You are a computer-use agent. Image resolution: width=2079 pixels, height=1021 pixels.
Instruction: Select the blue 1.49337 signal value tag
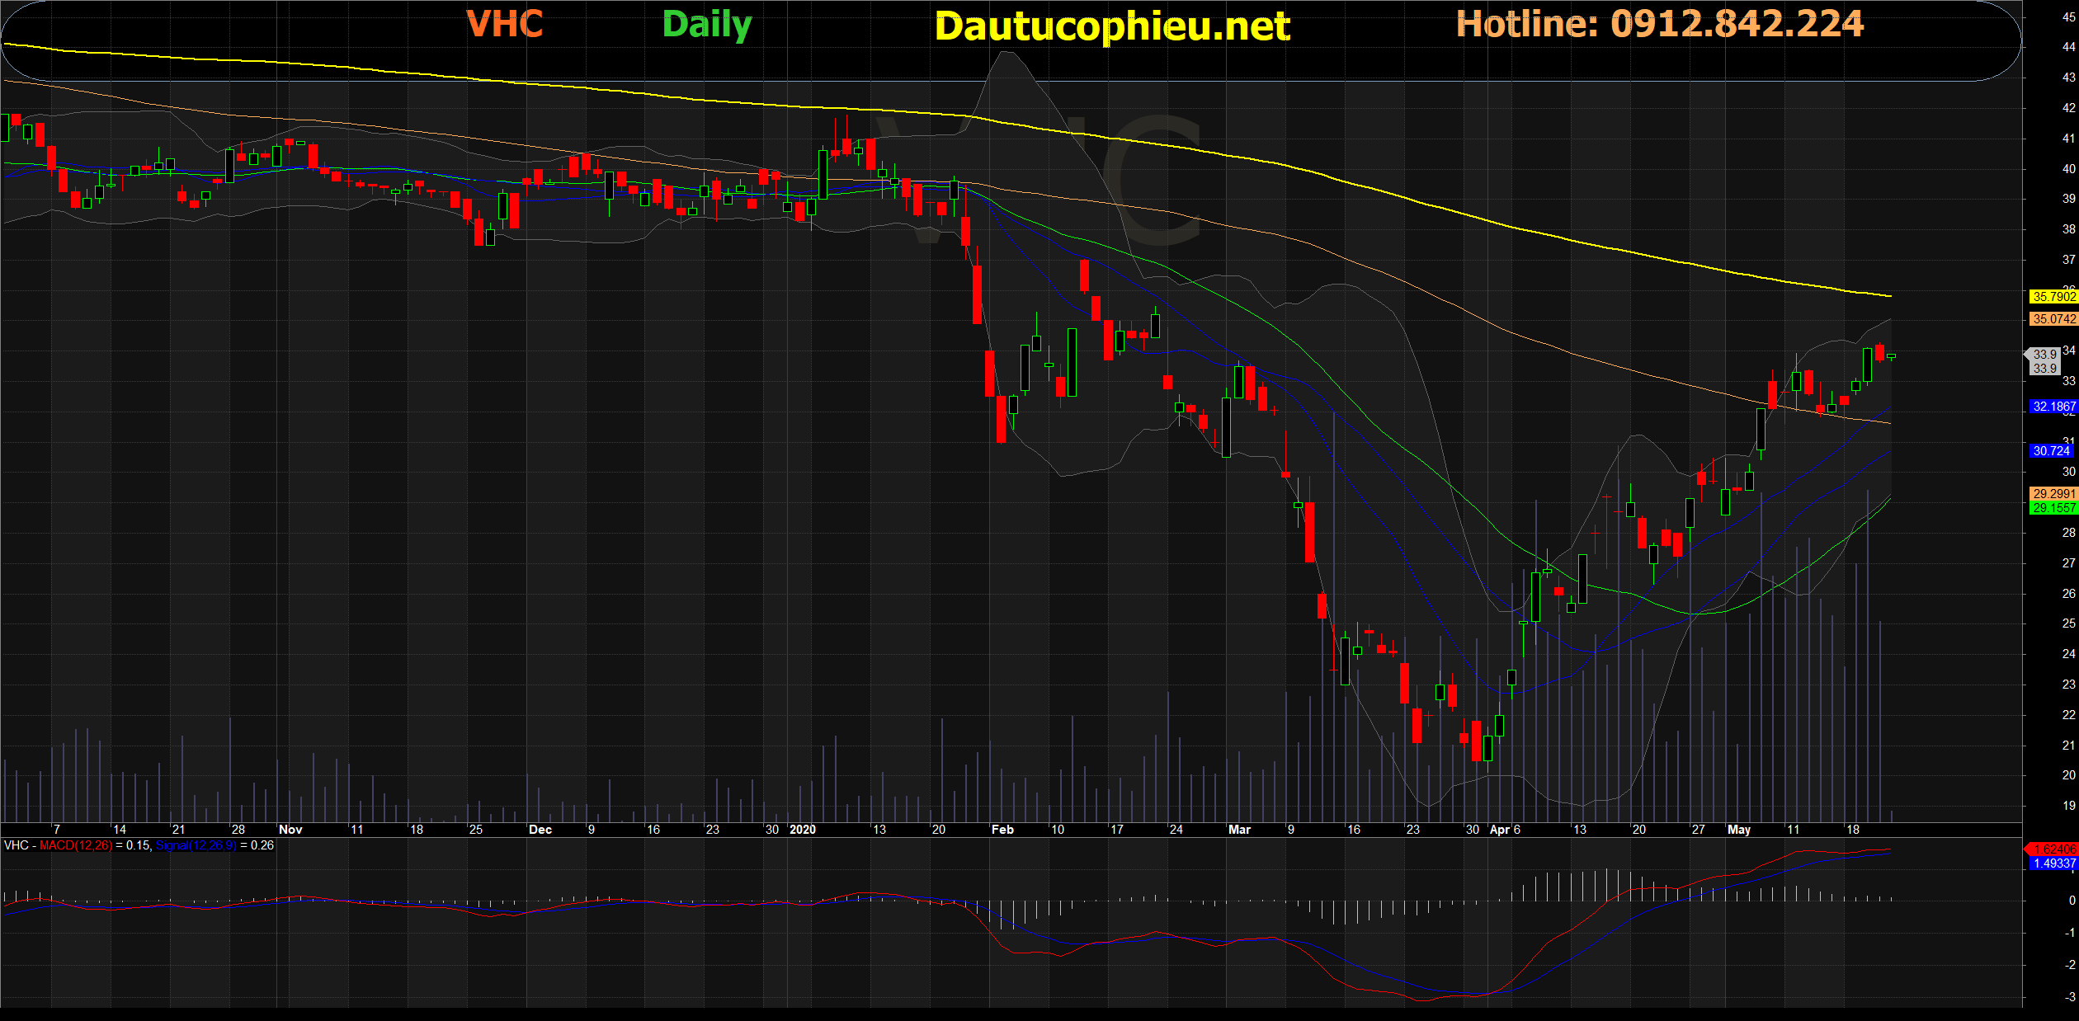2053,863
